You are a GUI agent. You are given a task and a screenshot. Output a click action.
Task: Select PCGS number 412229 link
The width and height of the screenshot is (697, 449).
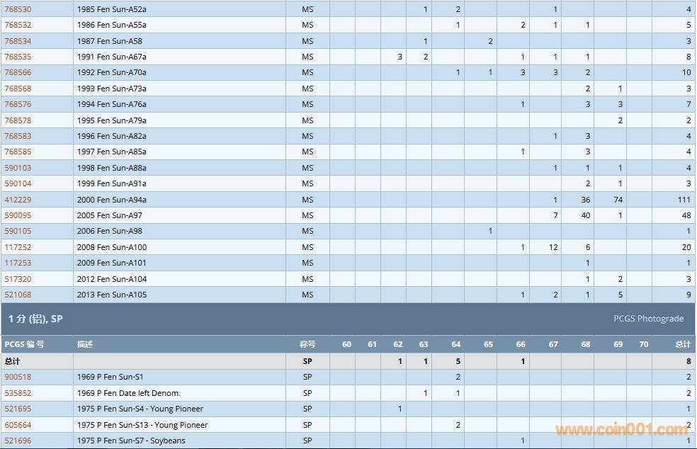tap(18, 200)
